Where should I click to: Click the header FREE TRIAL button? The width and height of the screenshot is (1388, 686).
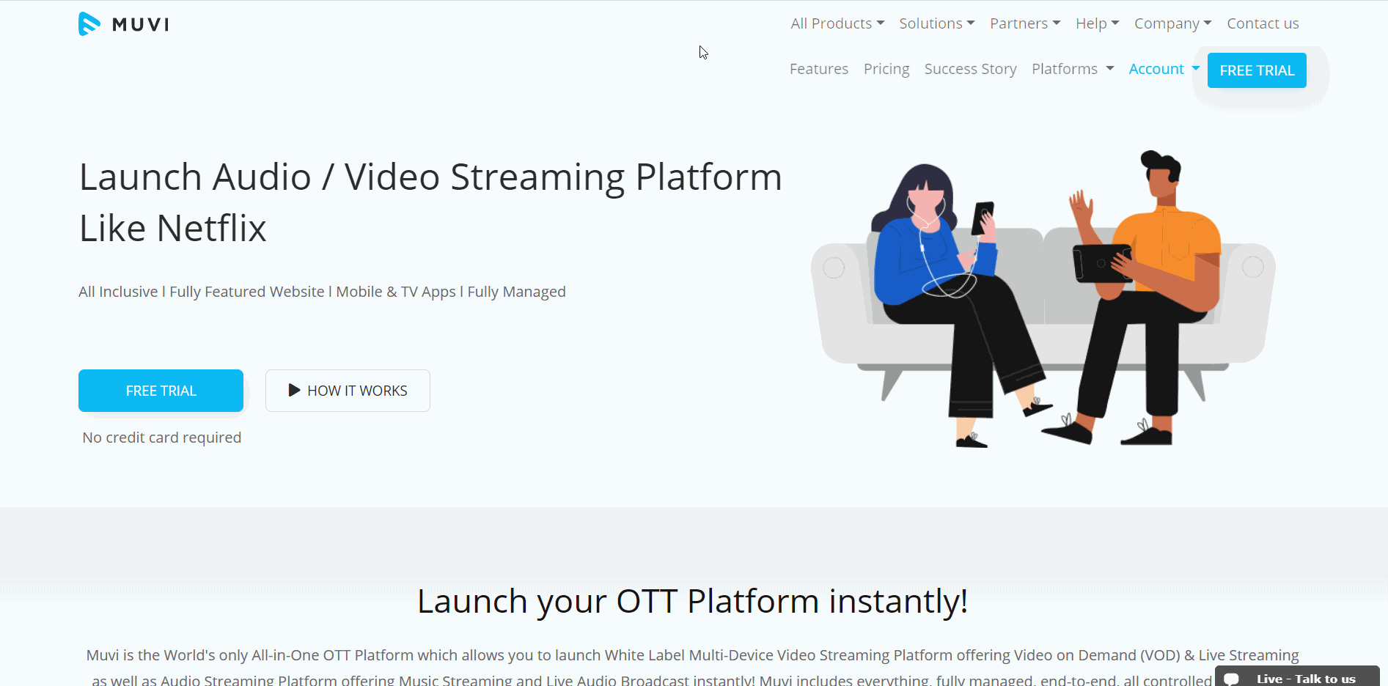click(x=1257, y=70)
